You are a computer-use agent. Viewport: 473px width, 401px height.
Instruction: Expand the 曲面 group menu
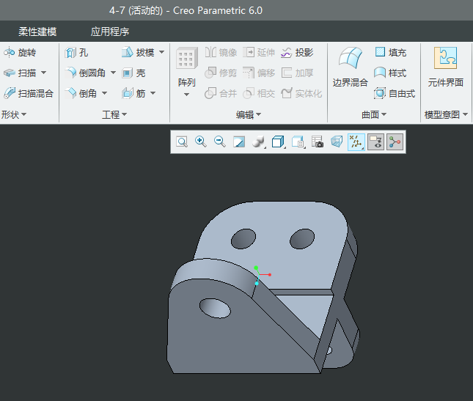[x=374, y=114]
